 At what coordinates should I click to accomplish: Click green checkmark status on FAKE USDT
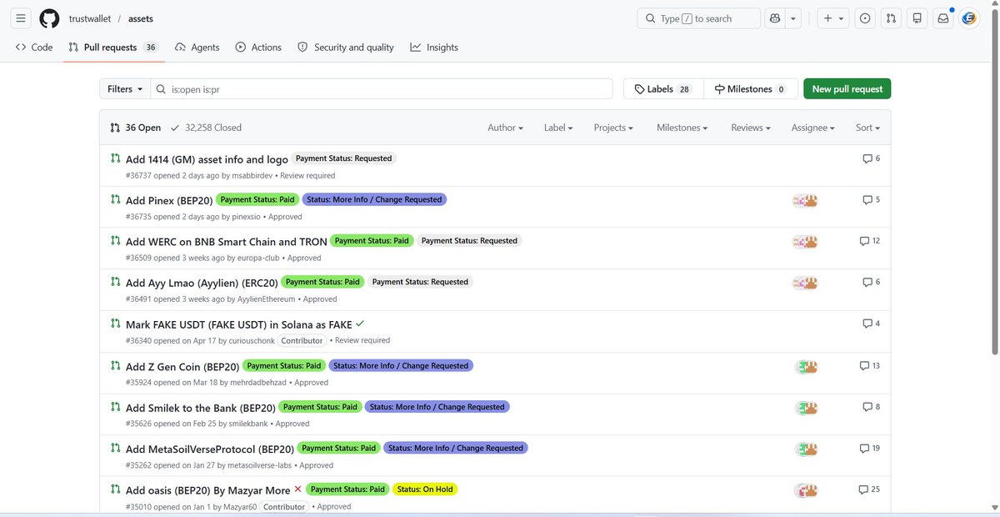pos(359,324)
